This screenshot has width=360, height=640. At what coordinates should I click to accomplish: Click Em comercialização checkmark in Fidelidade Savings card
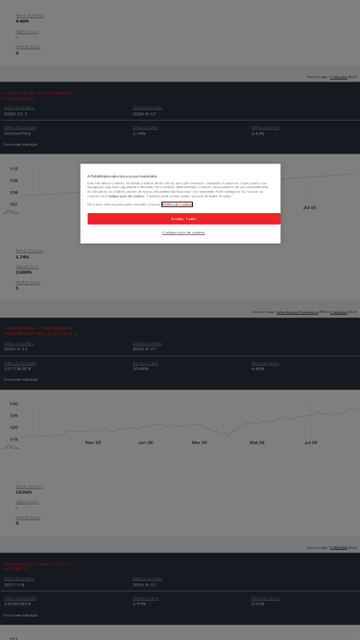pyautogui.click(x=42, y=615)
